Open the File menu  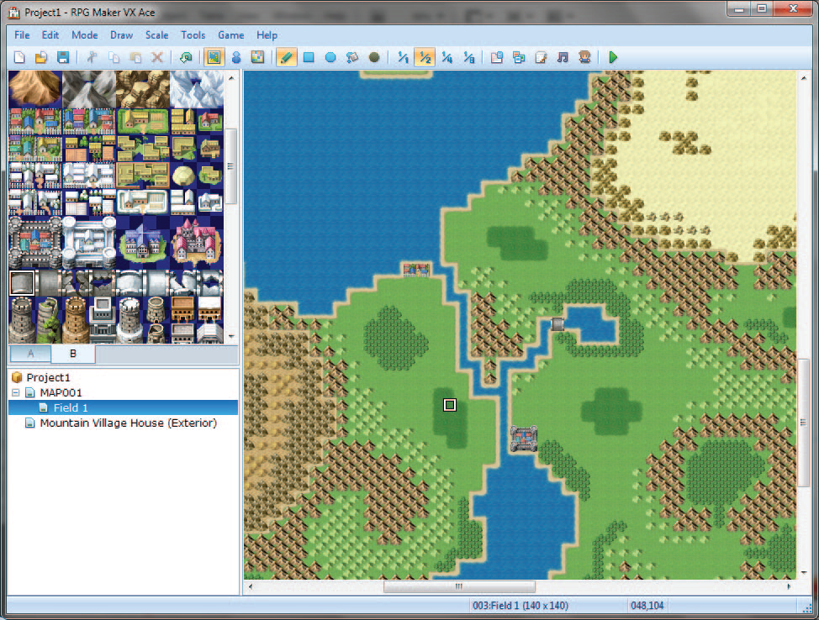click(x=22, y=35)
